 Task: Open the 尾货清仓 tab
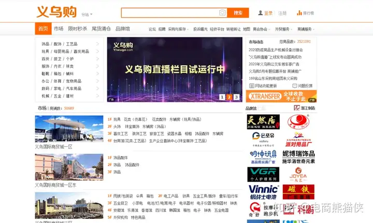tap(101, 29)
